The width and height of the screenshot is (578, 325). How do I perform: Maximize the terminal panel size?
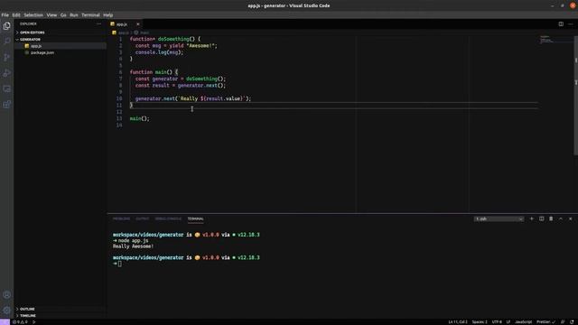561,218
